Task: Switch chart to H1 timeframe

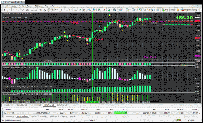Action: coord(61,10)
